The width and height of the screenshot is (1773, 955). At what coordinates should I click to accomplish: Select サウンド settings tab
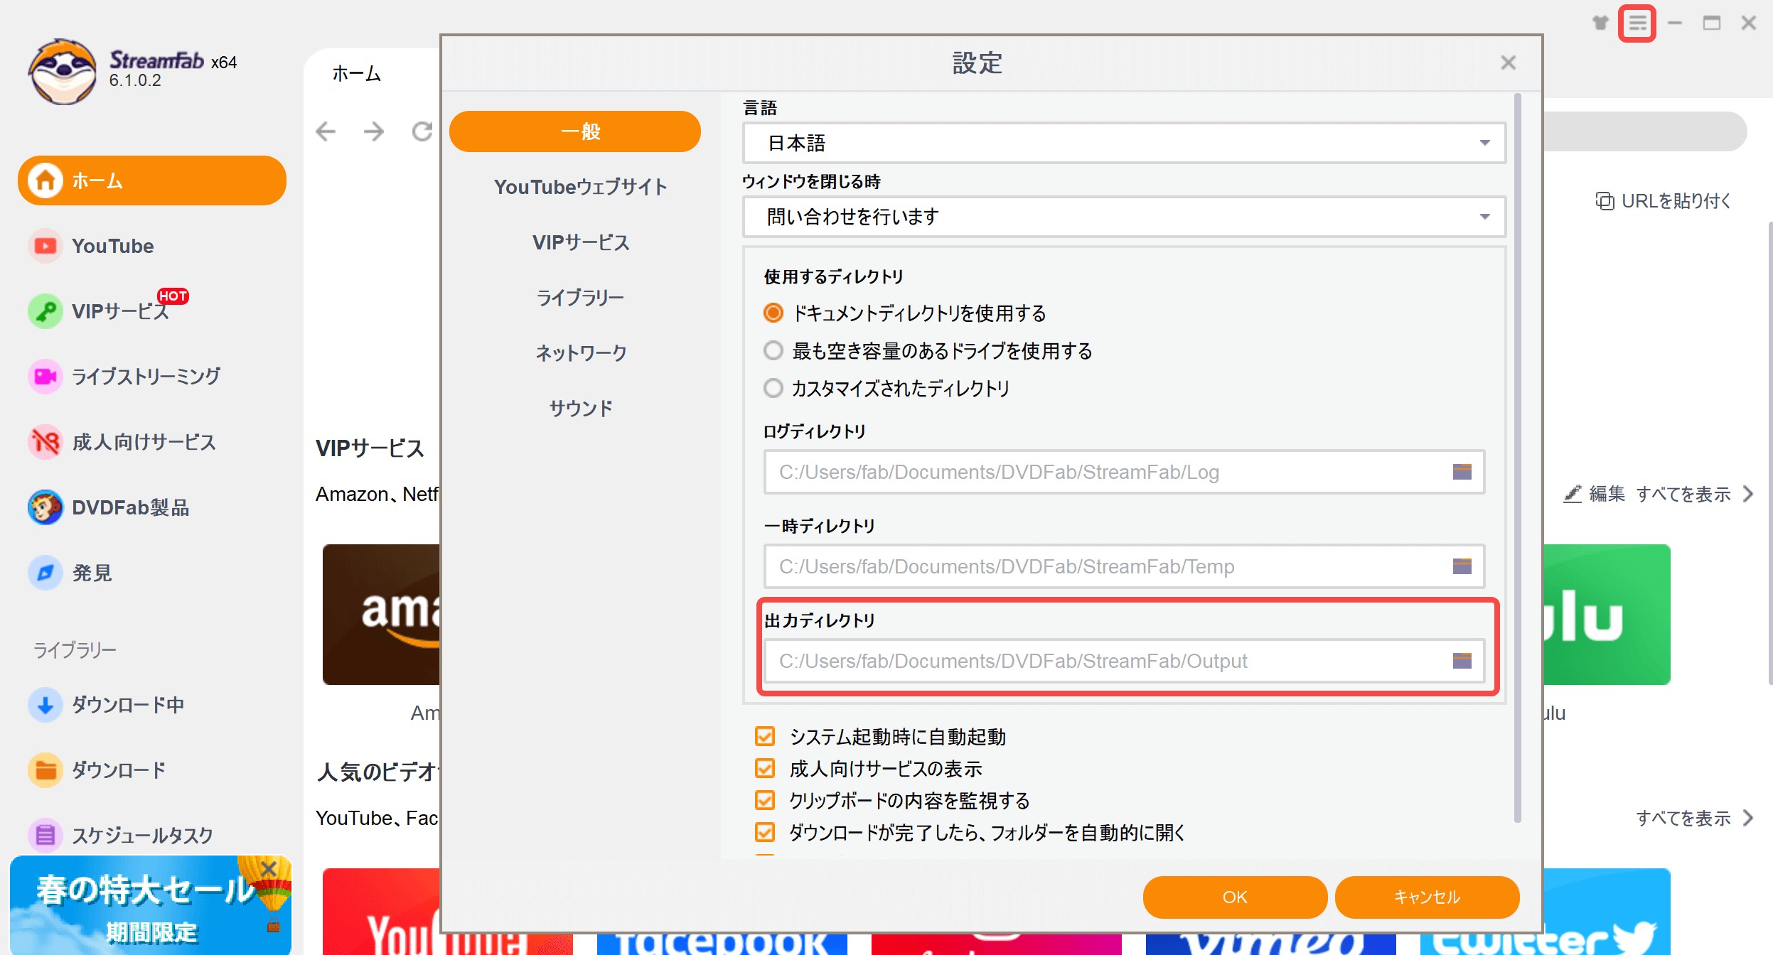click(580, 409)
